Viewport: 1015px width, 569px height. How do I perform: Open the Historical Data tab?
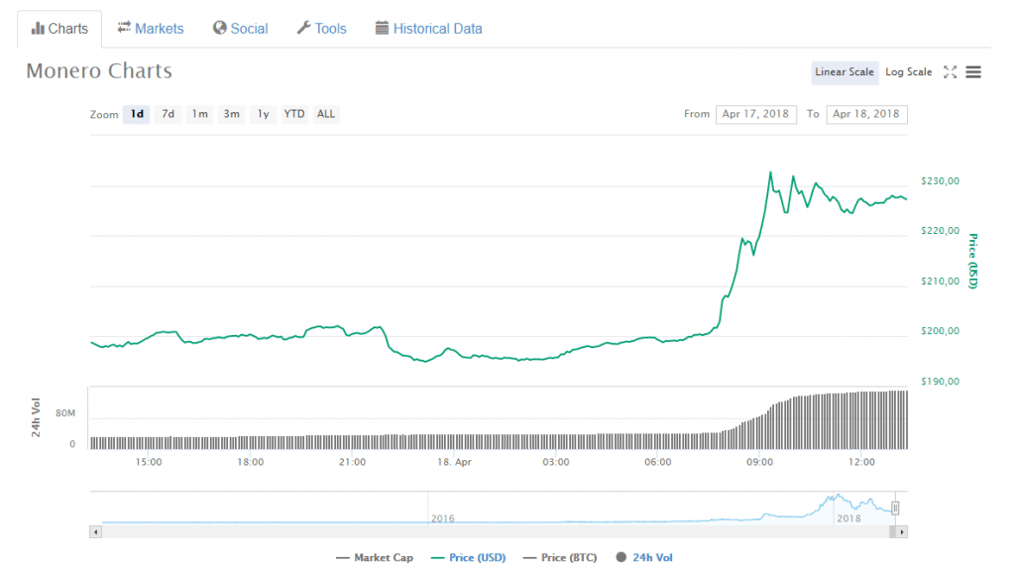click(x=428, y=29)
